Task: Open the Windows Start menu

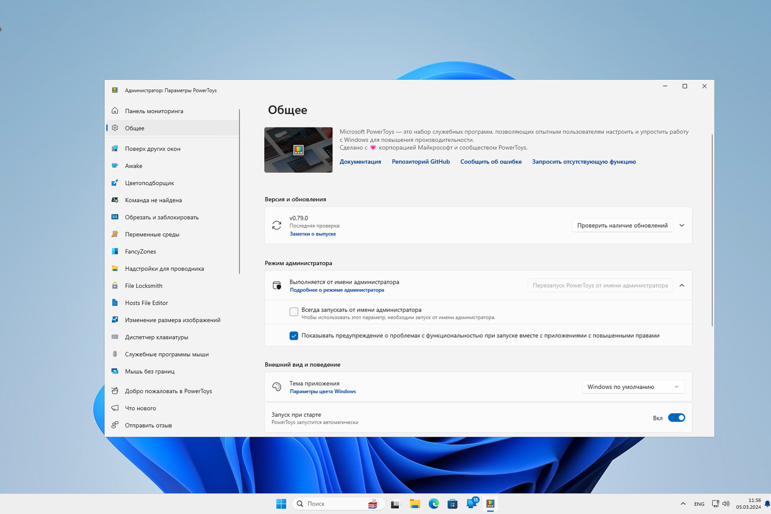Action: tap(281, 504)
